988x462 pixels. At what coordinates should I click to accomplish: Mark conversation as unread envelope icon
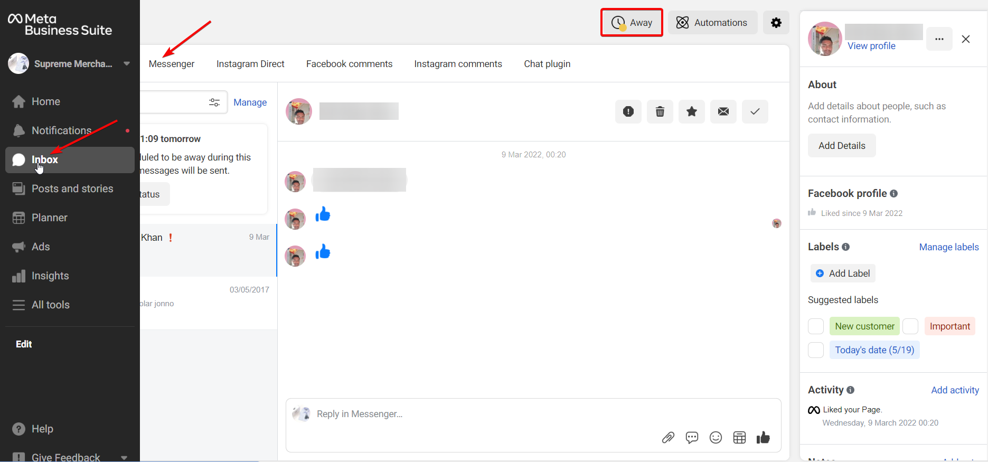coord(723,111)
